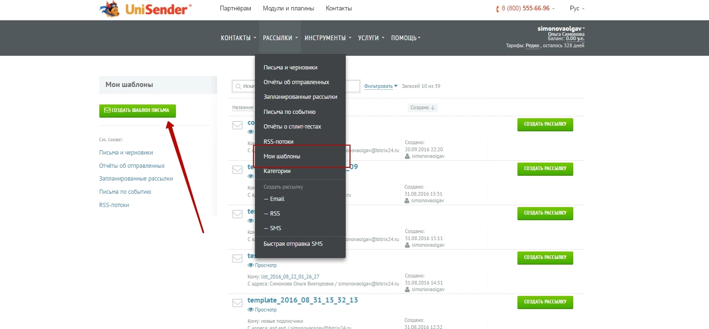This screenshot has width=709, height=329.
Task: Click the UniSender logo
Action: coord(146,9)
